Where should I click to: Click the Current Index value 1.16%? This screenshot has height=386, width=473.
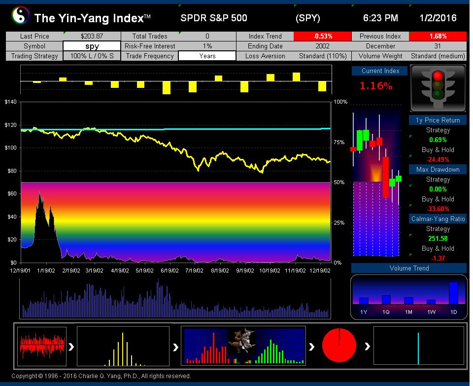[376, 86]
